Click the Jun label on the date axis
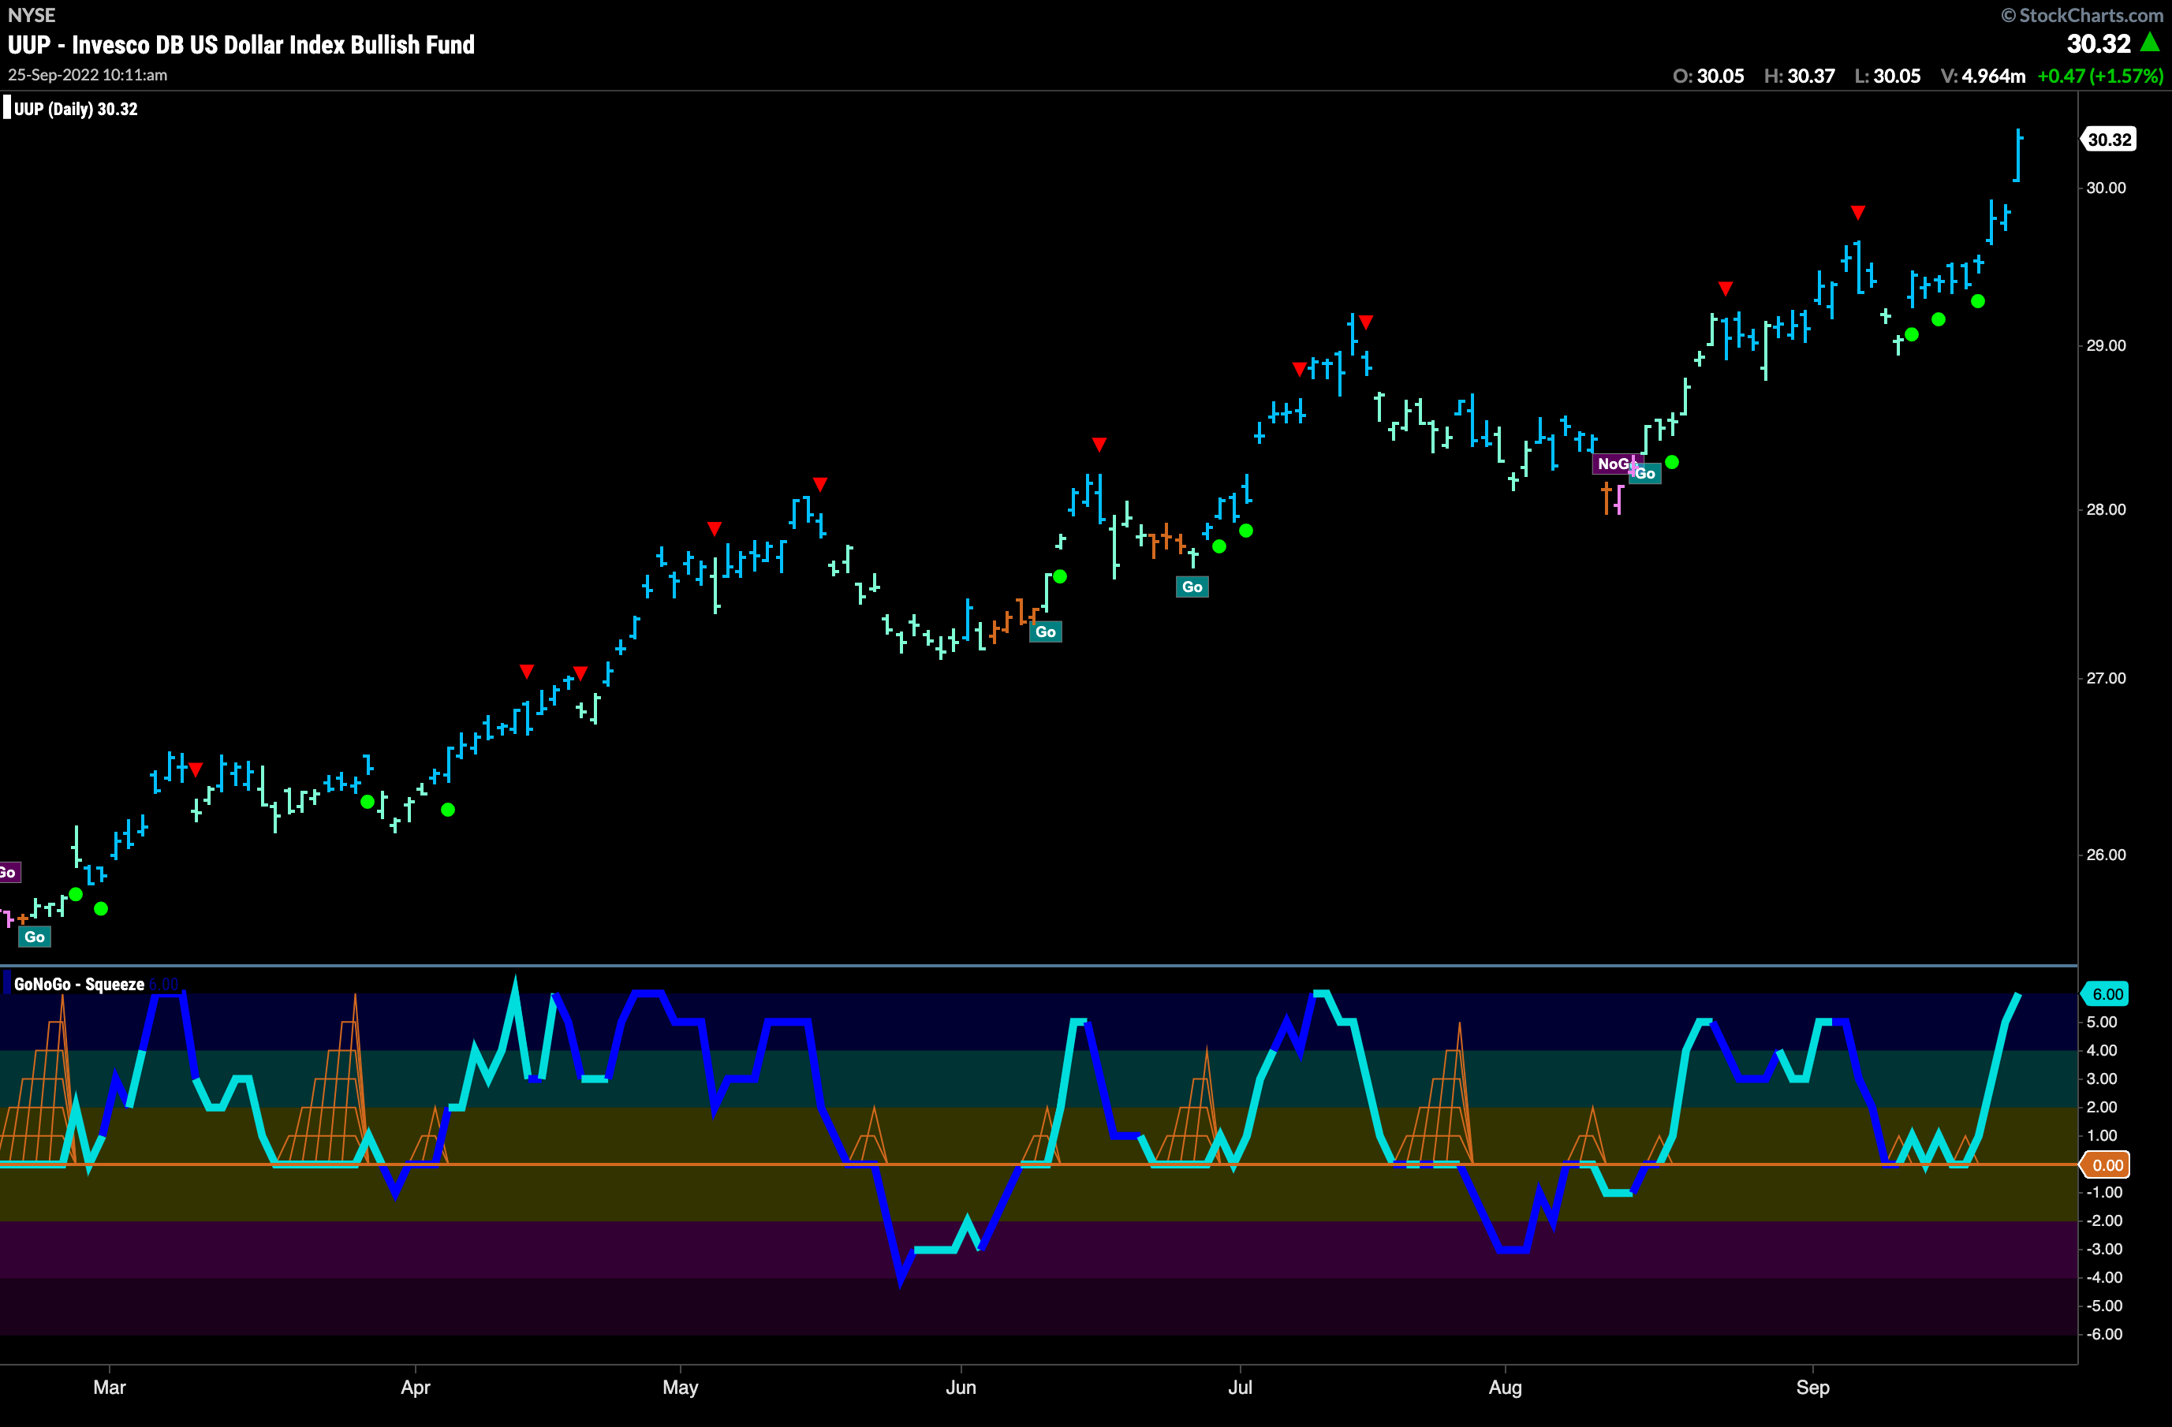 [961, 1387]
